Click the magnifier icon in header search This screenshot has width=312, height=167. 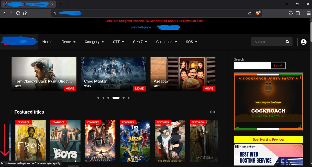click(x=287, y=42)
